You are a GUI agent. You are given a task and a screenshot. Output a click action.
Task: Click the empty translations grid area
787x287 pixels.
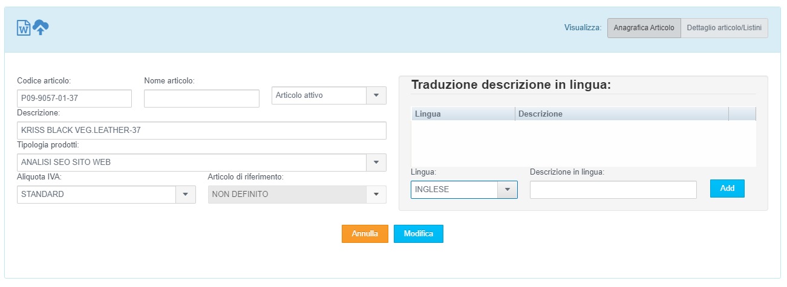coord(583,143)
